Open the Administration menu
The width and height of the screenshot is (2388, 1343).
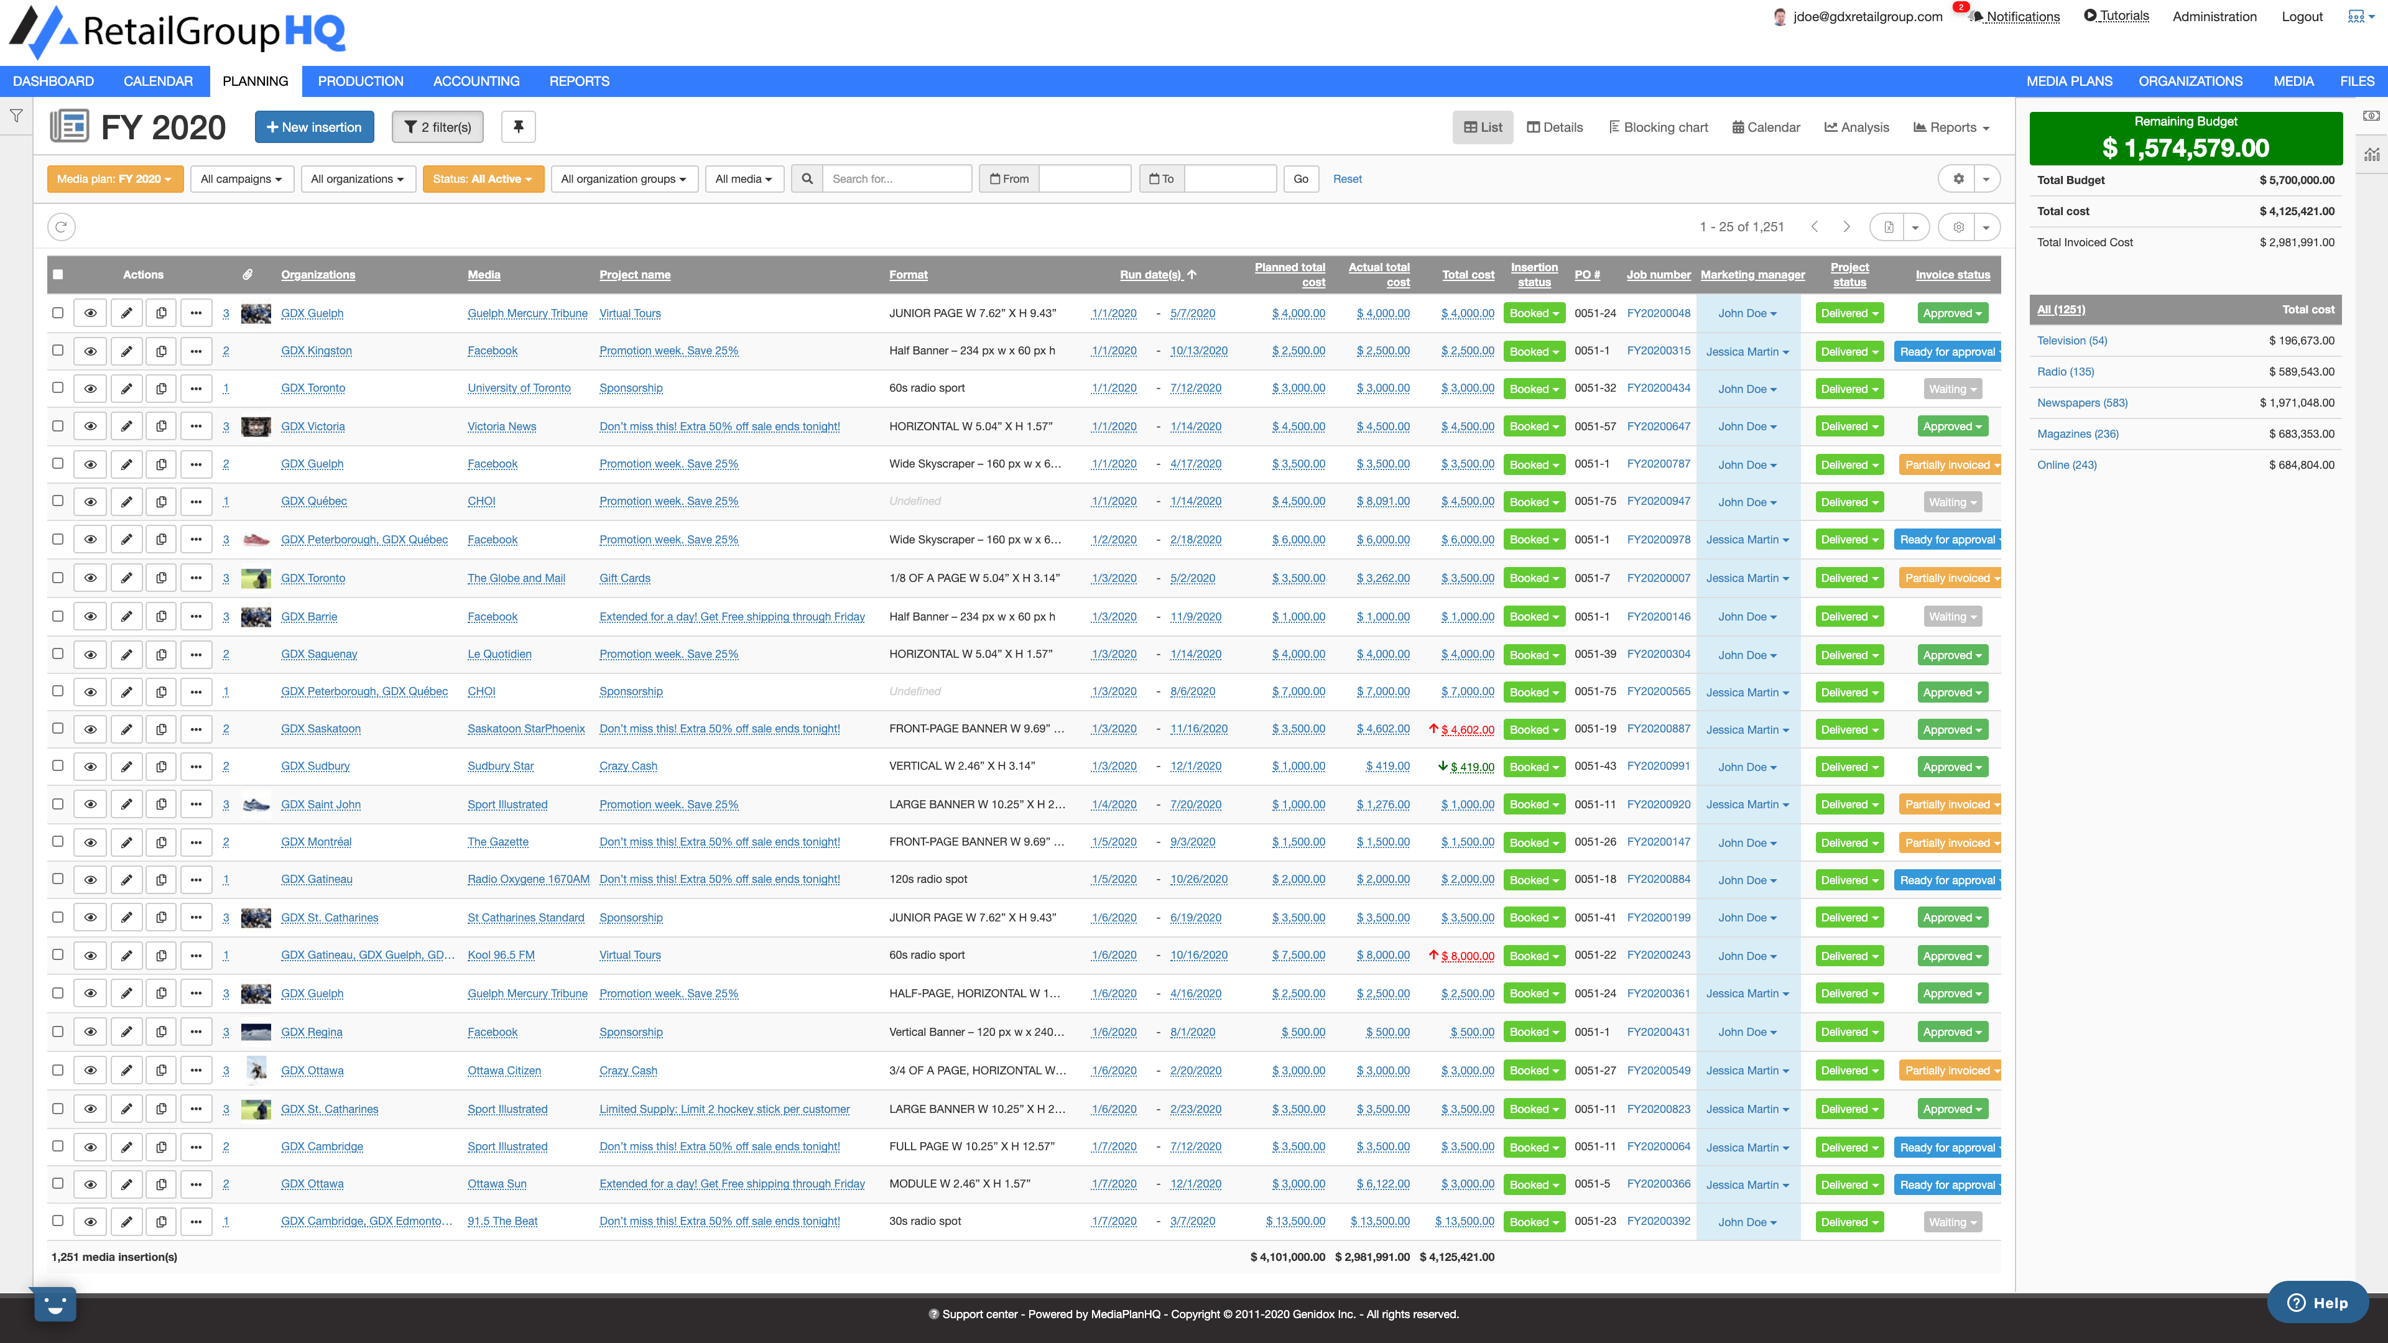pyautogui.click(x=2214, y=17)
